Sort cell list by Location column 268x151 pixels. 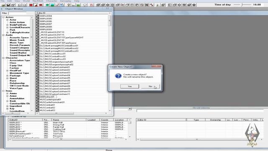121,120
